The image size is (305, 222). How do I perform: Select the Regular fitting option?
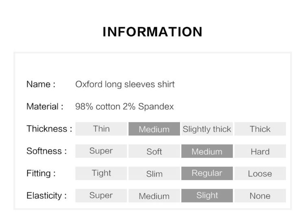207,173
